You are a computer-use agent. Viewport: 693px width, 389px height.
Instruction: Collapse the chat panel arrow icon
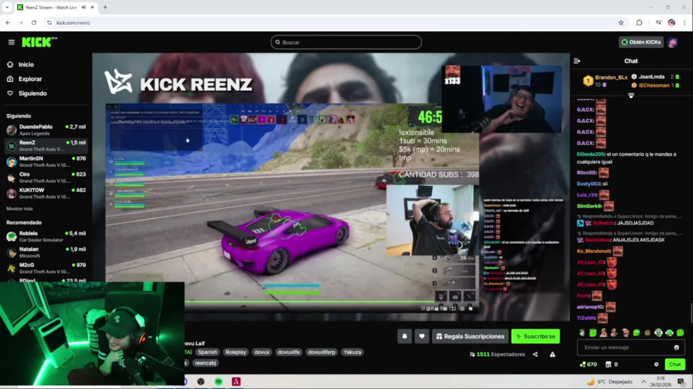(577, 61)
